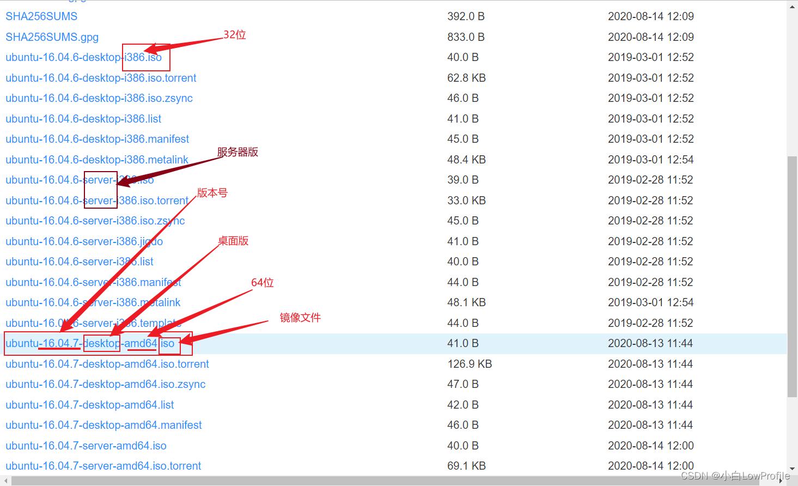This screenshot has height=486, width=798.
Task: Select size 44.0 B of server-i386.manifest row
Action: 463,282
